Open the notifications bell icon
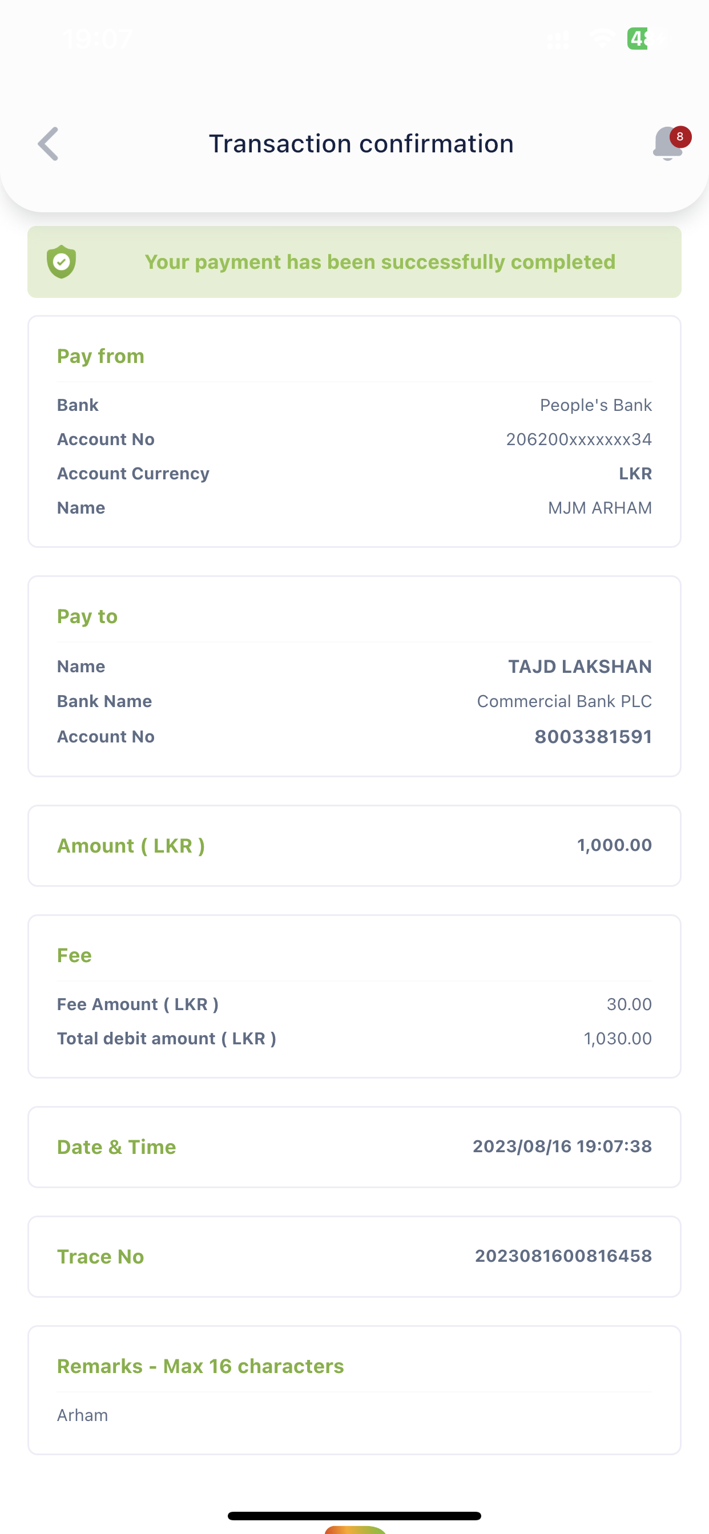Screen dimensions: 709x1534 tap(667, 144)
